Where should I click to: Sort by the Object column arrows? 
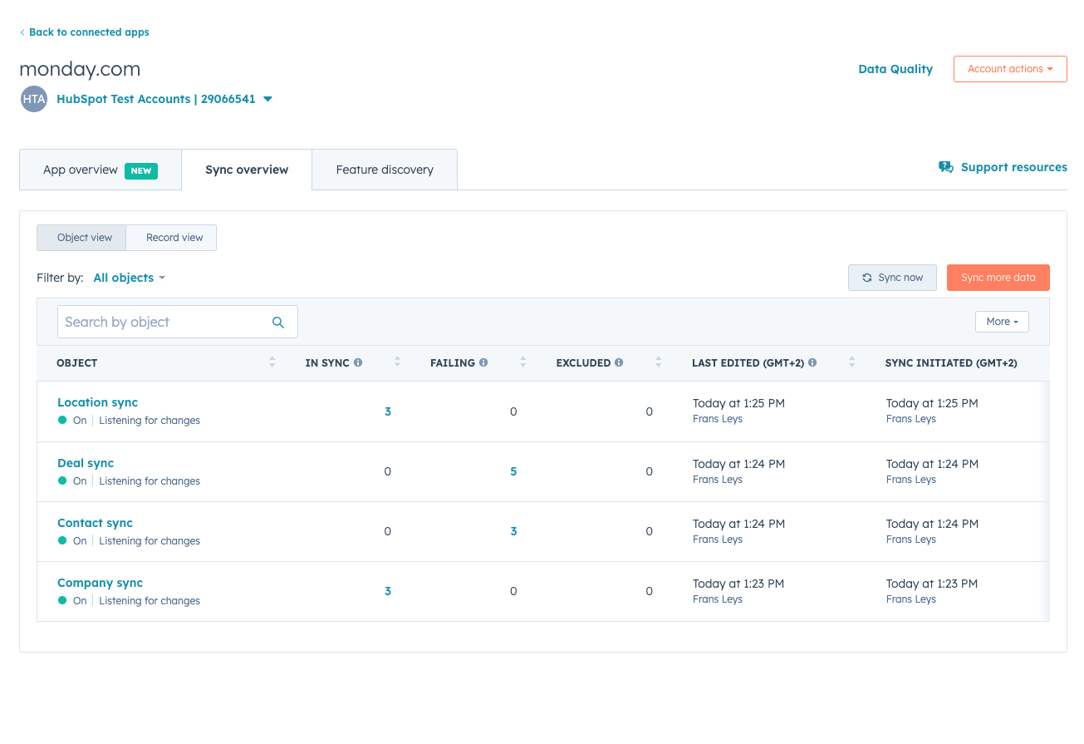coord(272,362)
